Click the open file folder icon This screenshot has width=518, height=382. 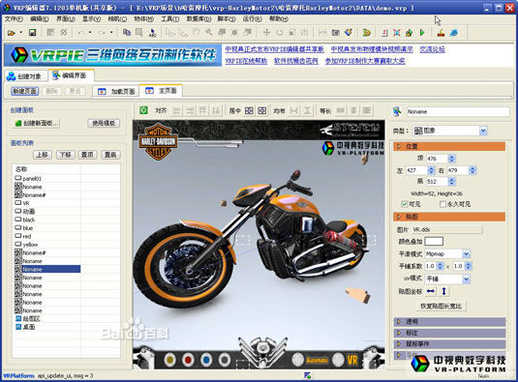12,33
